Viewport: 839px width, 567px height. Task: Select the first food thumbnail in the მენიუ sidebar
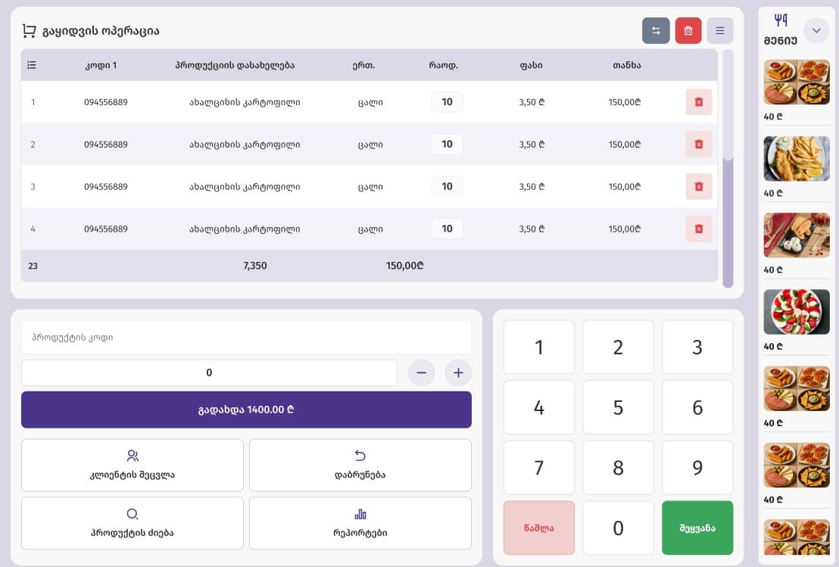pos(796,82)
